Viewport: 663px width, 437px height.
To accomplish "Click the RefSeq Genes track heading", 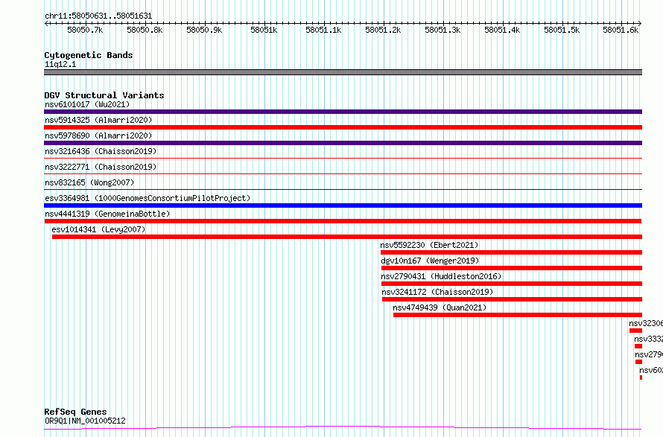I will (x=75, y=412).
